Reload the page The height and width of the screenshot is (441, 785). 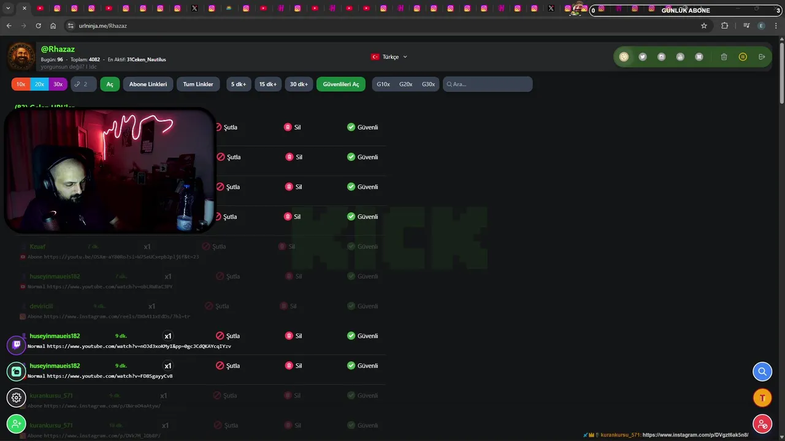coord(38,26)
